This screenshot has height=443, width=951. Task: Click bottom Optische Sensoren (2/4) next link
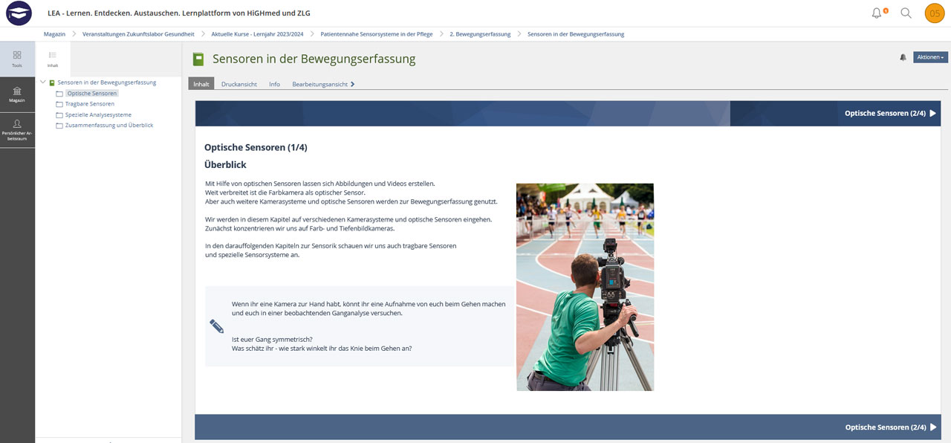pyautogui.click(x=889, y=427)
